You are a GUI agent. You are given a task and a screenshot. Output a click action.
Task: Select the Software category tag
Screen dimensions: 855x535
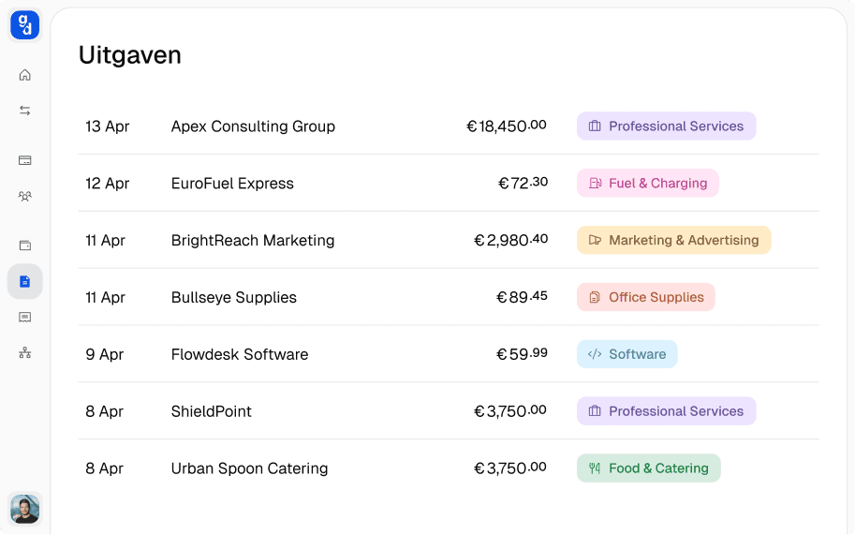coord(627,354)
